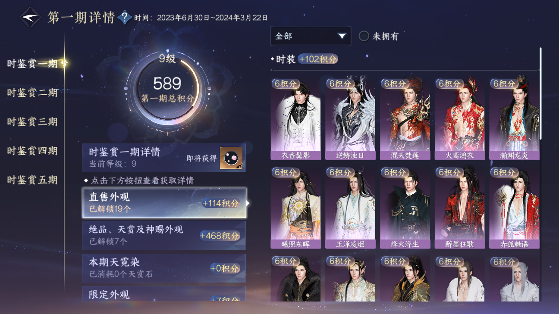This screenshot has height=314, width=559.
Task: Click the back arrow diamond icon
Action: [30, 18]
